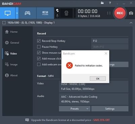Image resolution: width=135 pixels, height=124 pixels.
Task: Toggle mouse cursor effect icon
Action: coord(57,11)
